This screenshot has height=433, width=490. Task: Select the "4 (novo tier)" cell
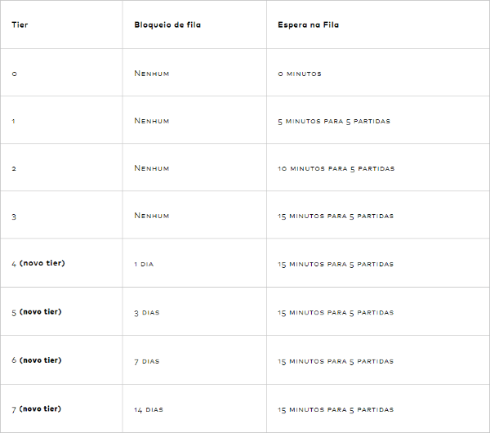[x=38, y=263]
